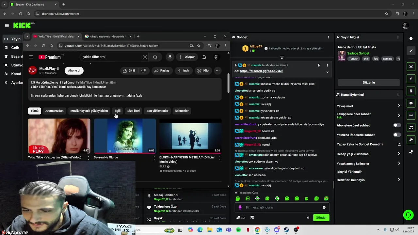Click Paylaş share button
The image size is (418, 235).
point(162,70)
